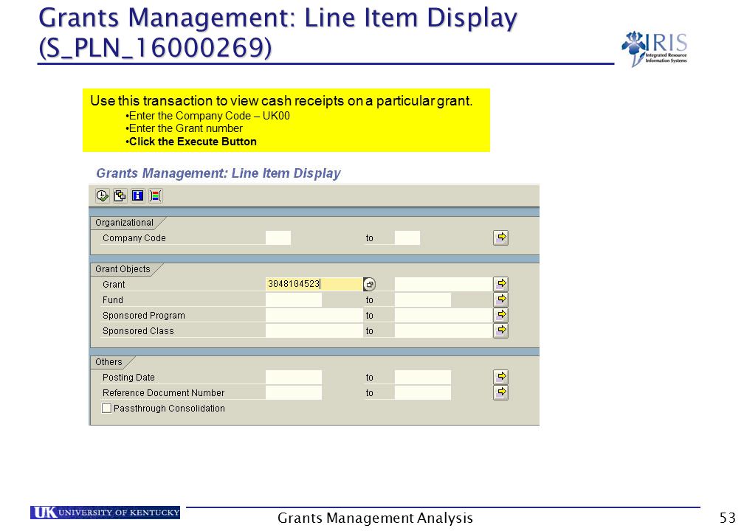The width and height of the screenshot is (744, 531).
Task: Click the Fund from field
Action: (x=294, y=299)
